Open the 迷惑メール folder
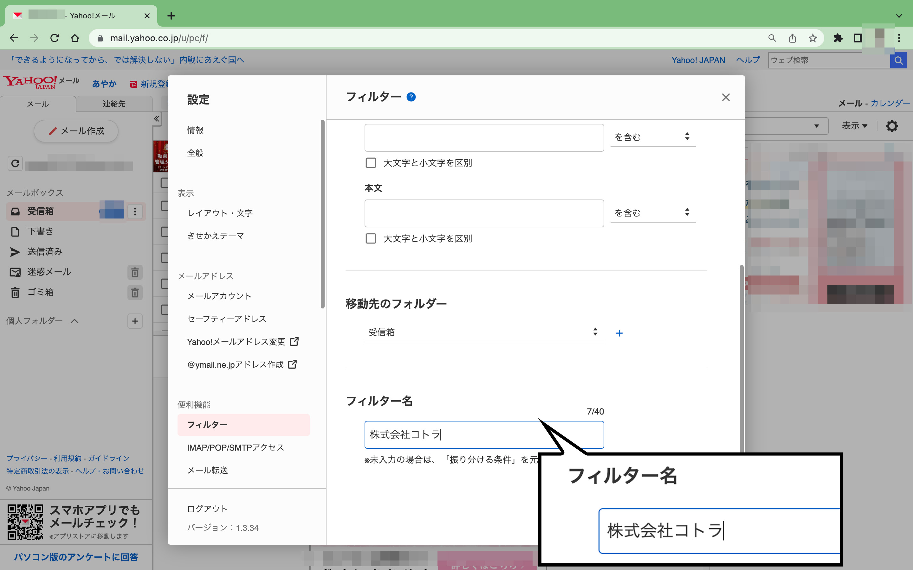The height and width of the screenshot is (570, 913). (49, 272)
